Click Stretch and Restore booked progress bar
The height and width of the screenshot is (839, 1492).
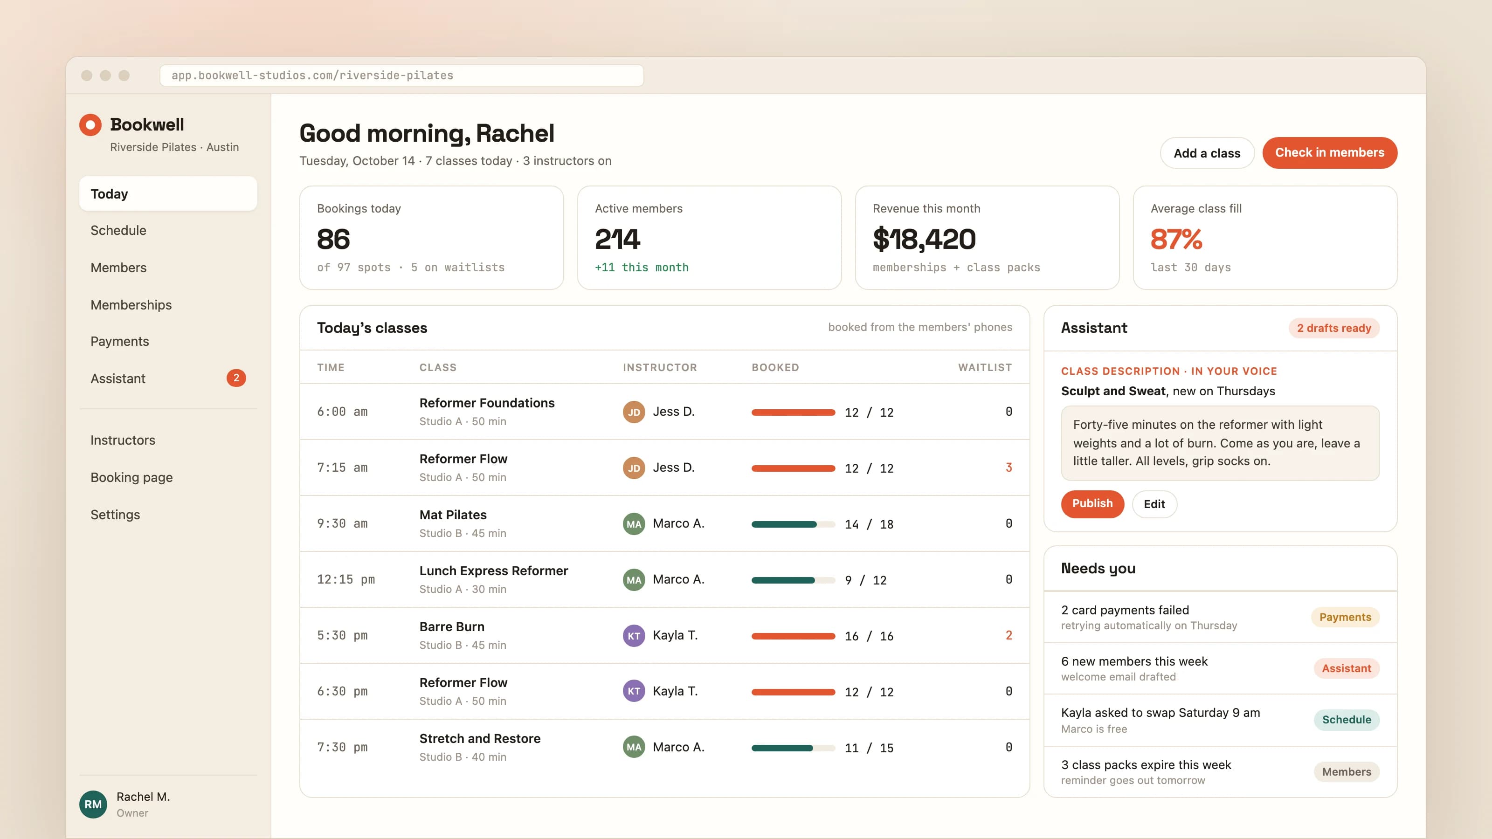(793, 748)
